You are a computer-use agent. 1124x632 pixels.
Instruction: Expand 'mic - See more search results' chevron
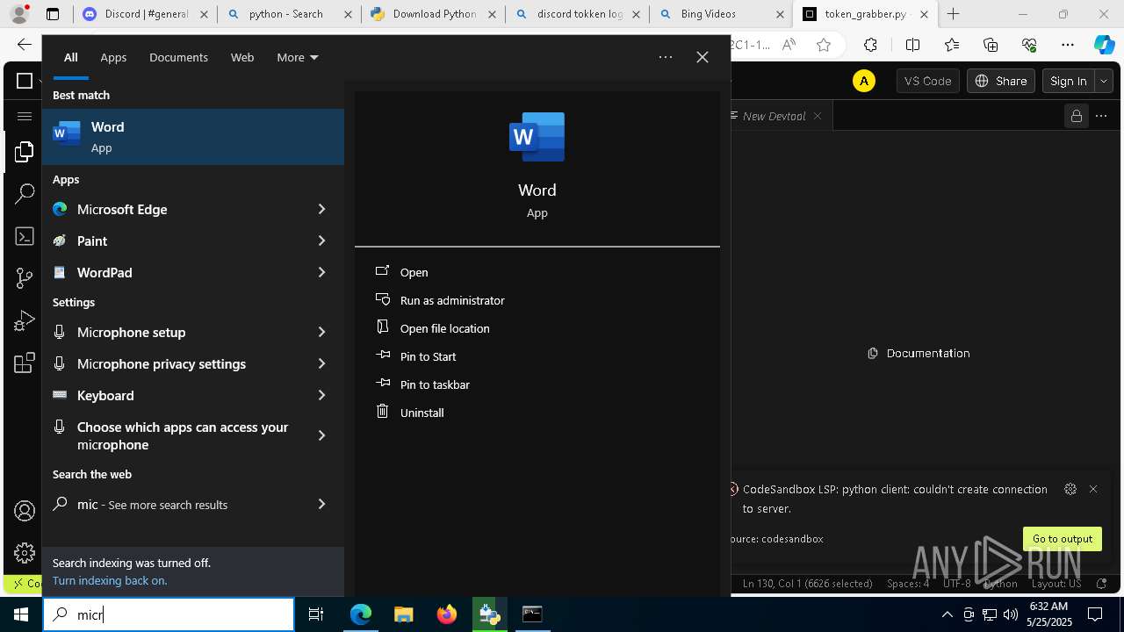[321, 504]
